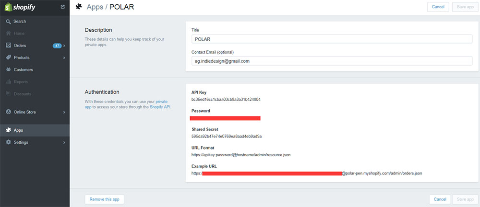Click the bottom Save app button
The image size is (480, 207).
pos(465,199)
